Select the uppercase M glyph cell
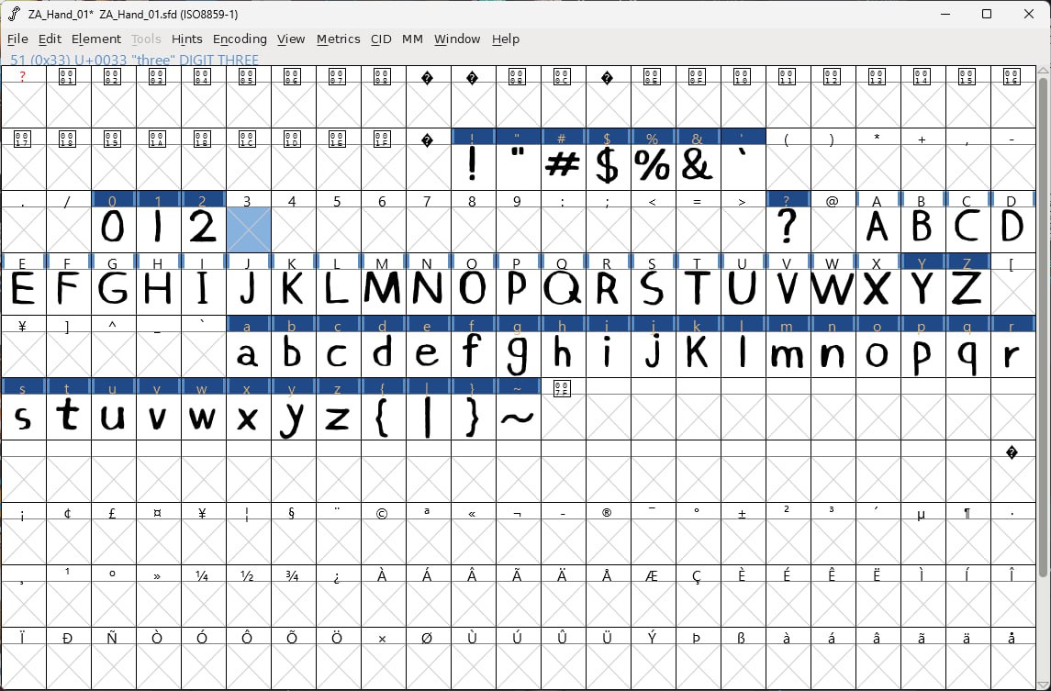 (382, 289)
